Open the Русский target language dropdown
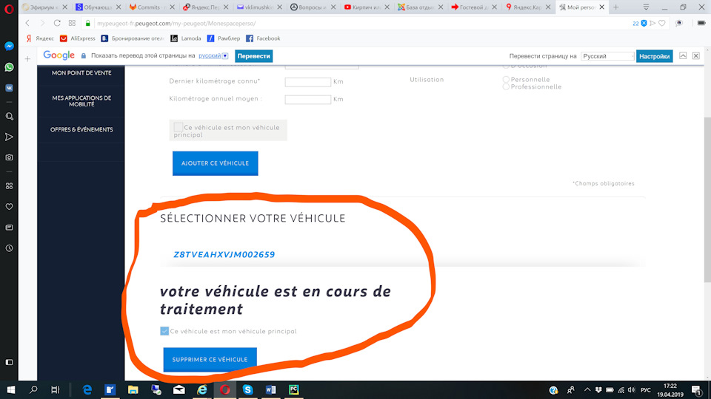 pyautogui.click(x=607, y=56)
